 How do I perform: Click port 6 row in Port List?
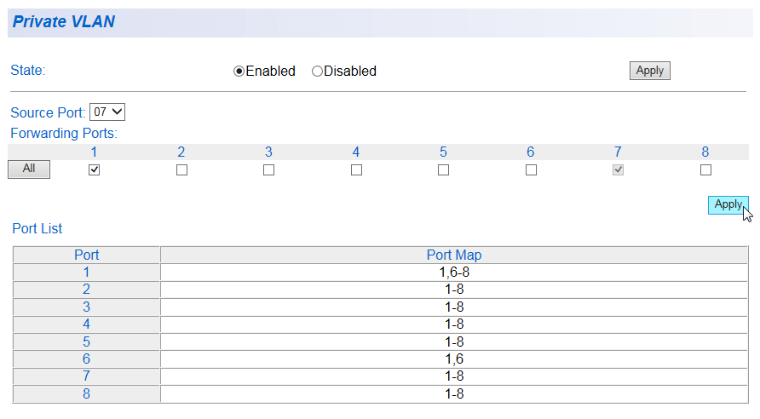pos(87,359)
